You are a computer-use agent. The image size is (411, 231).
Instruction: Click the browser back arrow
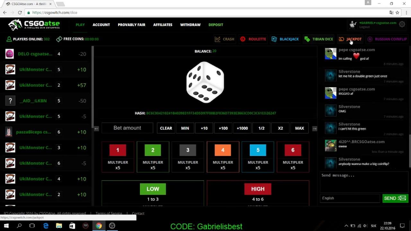[5, 13]
